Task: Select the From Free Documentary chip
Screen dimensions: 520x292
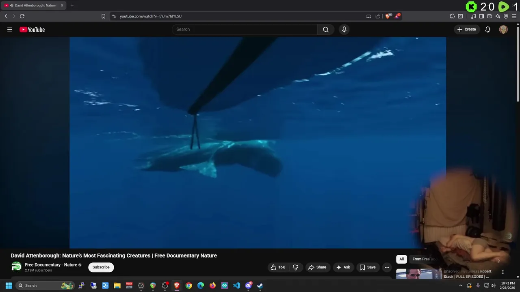Action: pos(425,259)
